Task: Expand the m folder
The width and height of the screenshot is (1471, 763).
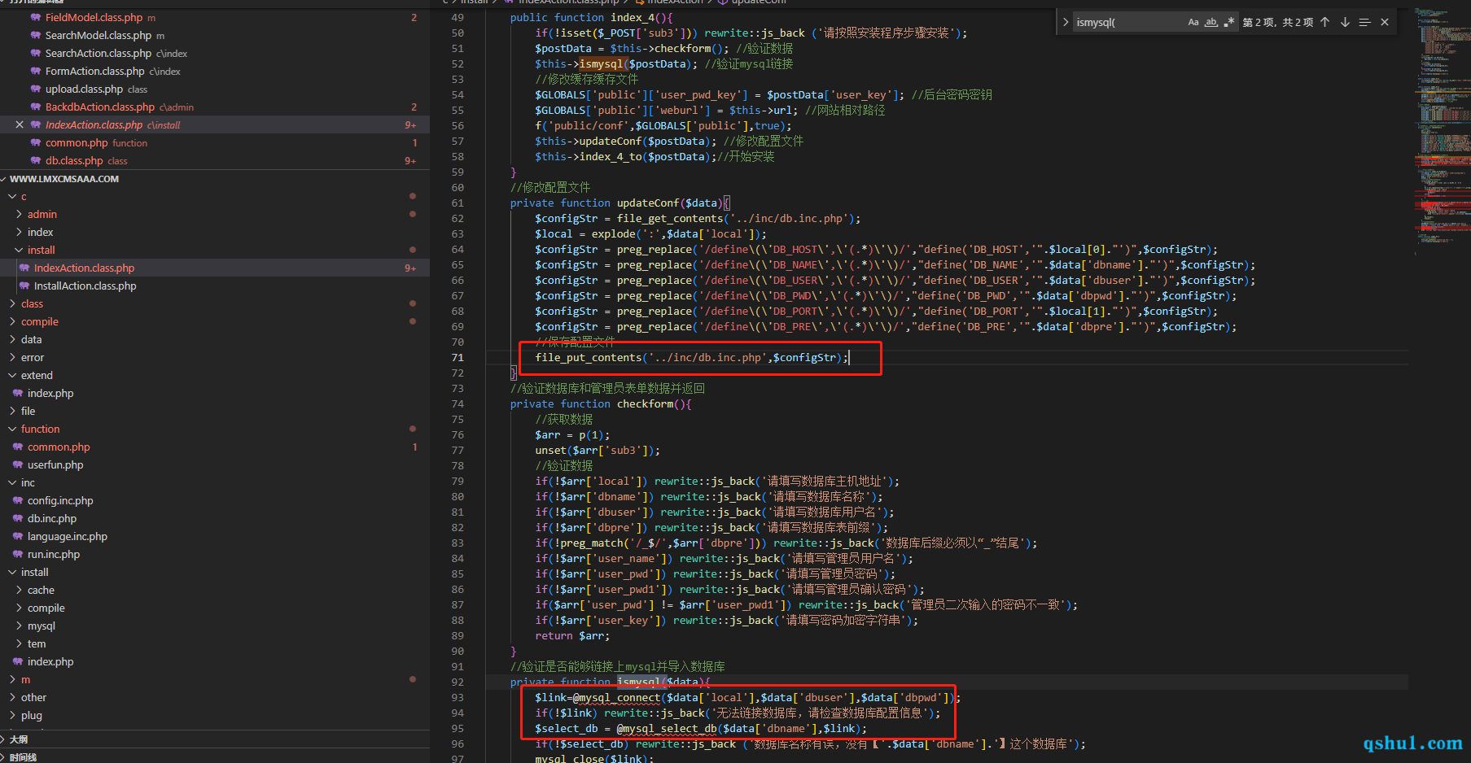Action: pyautogui.click(x=12, y=679)
